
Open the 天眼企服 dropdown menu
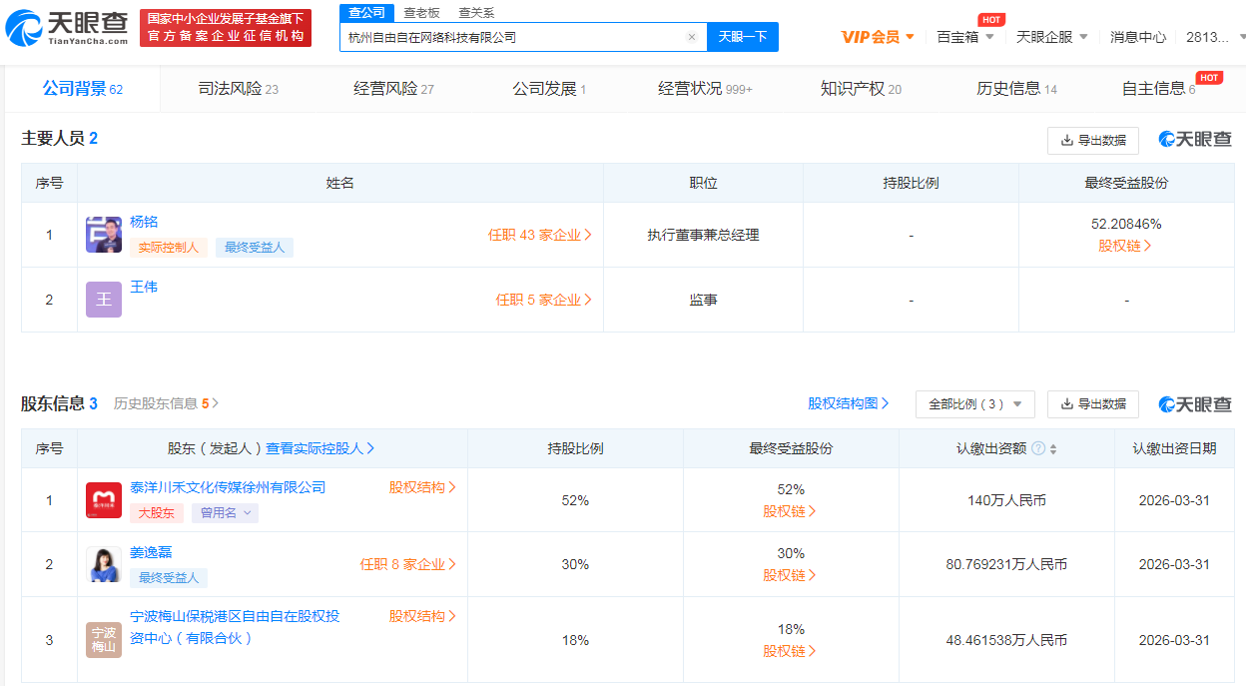pyautogui.click(x=1052, y=37)
